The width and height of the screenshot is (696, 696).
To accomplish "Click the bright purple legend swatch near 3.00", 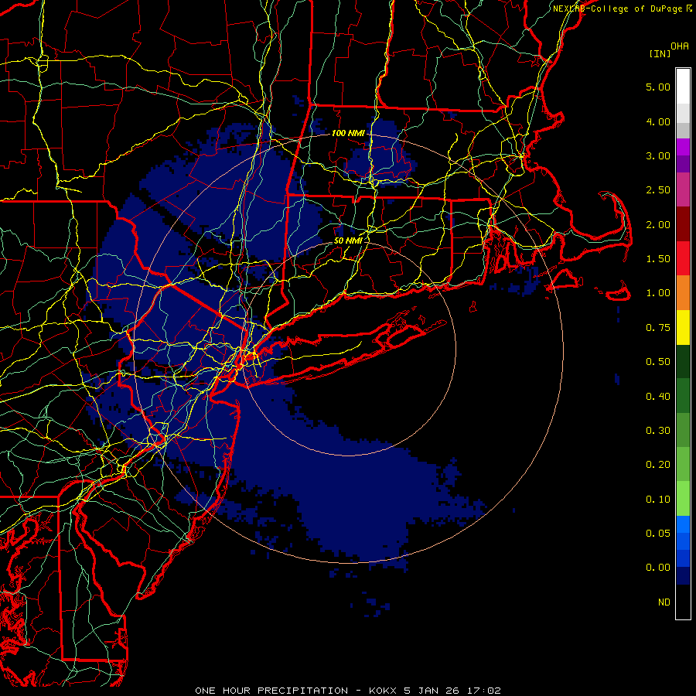I will (683, 147).
